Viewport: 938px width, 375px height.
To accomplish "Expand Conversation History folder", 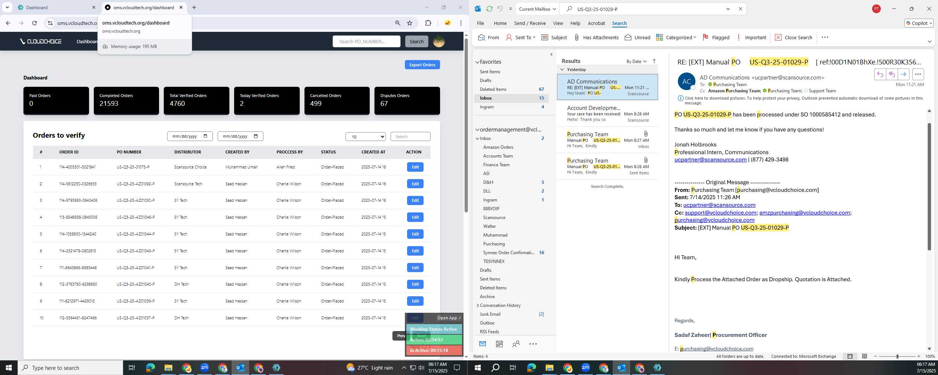I will point(477,305).
